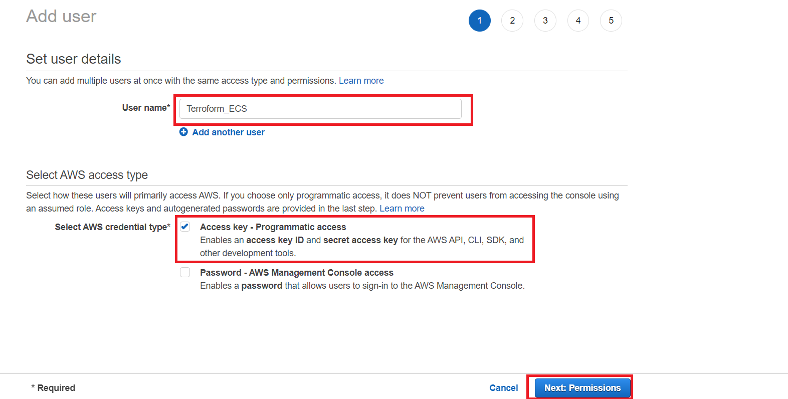Click the blue plus icon
Image resolution: width=788 pixels, height=399 pixels.
click(x=183, y=132)
